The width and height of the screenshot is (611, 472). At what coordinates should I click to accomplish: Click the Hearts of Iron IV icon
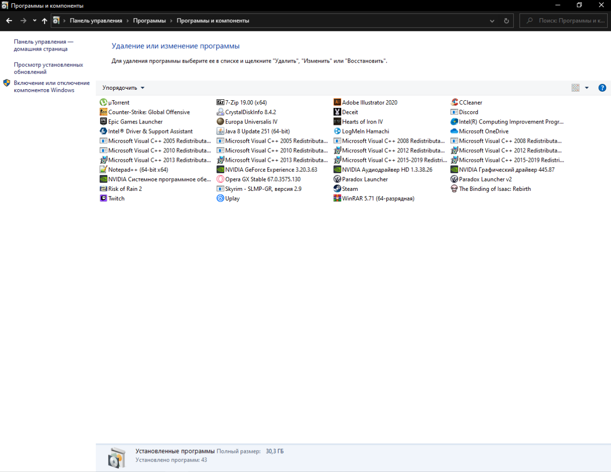[x=337, y=121]
